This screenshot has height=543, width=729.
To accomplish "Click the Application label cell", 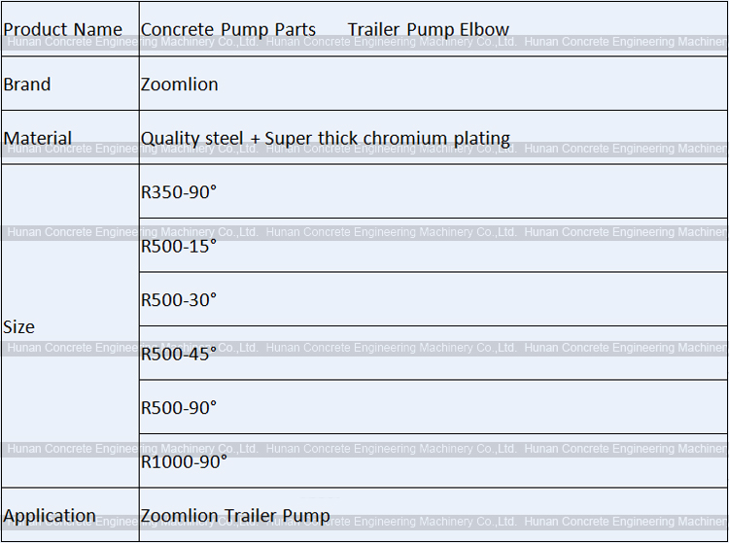I will 50,516.
